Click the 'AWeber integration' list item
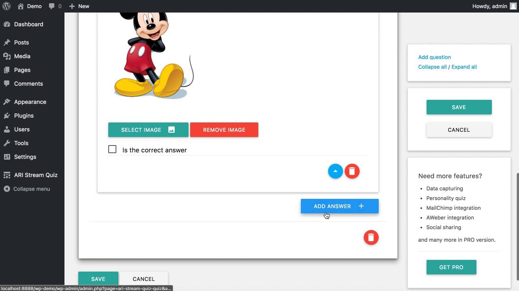Screen dimensions: 519x291 tap(450, 217)
